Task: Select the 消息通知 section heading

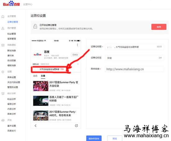Action: [12, 45]
